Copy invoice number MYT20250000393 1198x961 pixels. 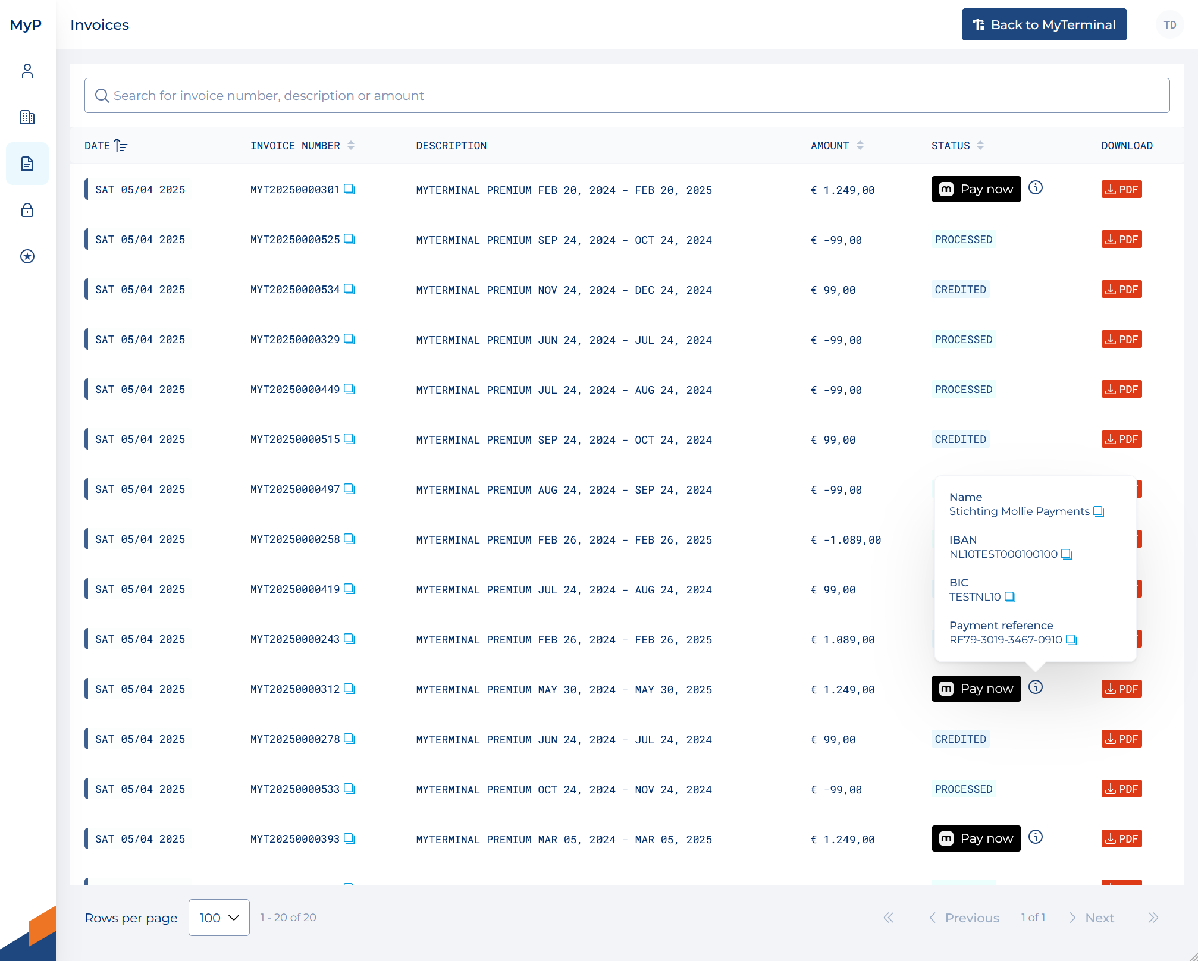point(349,838)
